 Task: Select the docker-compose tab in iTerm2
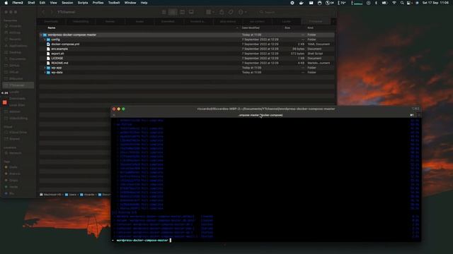tap(260, 115)
